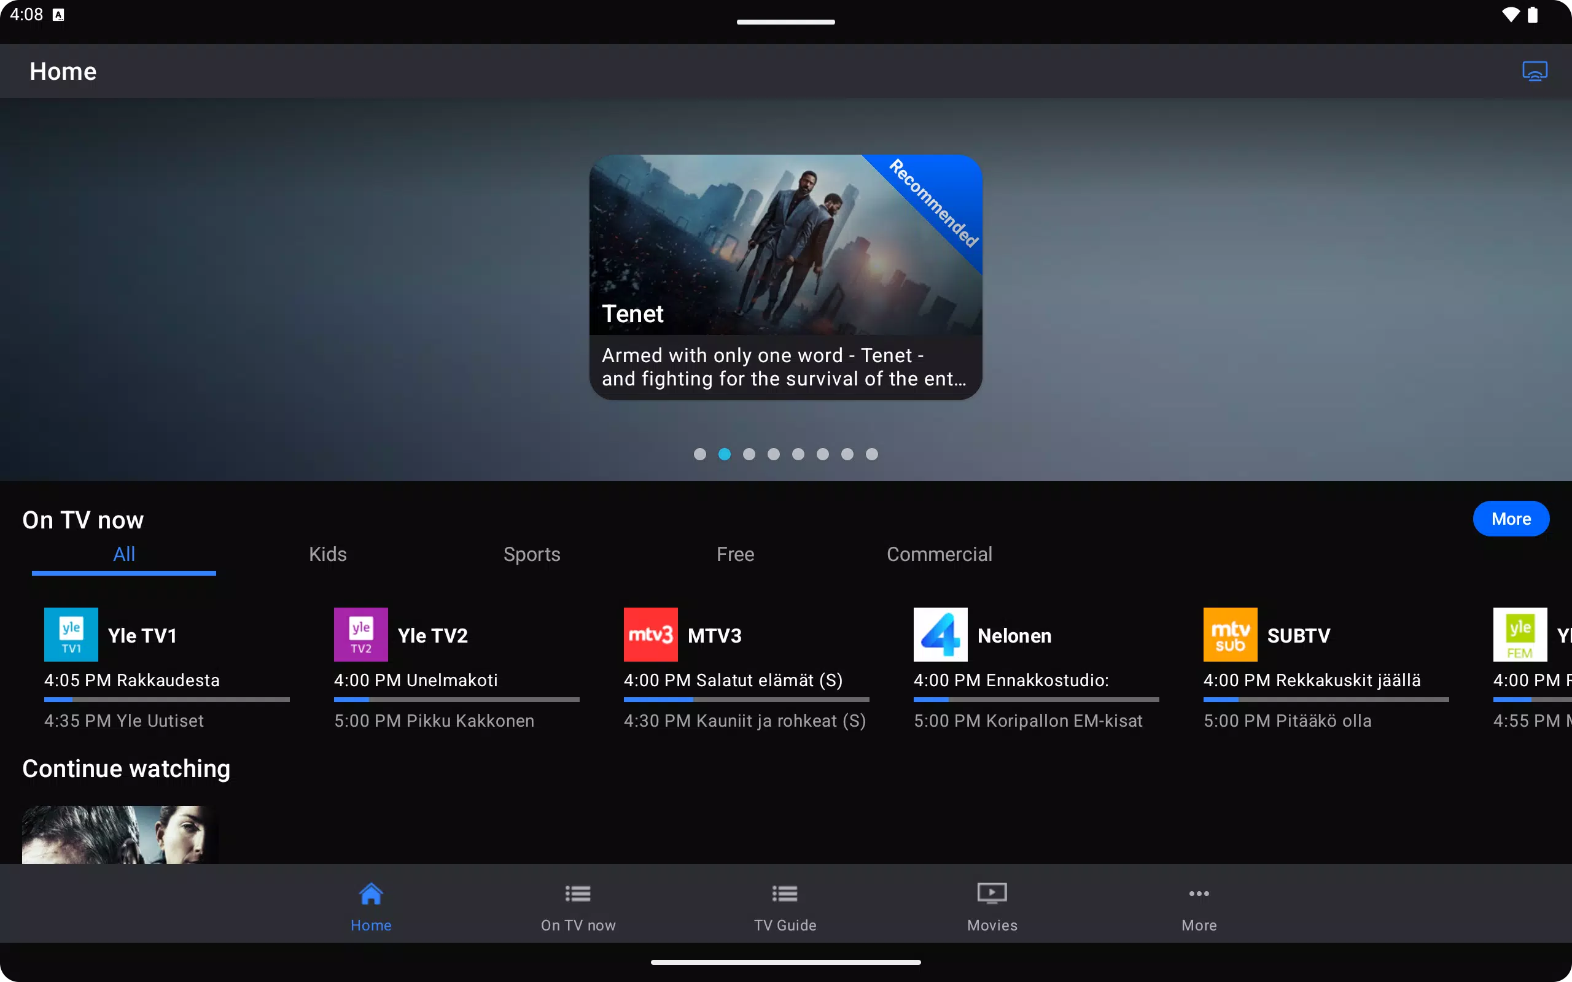Click the More button for On TV now
This screenshot has width=1572, height=982.
[1511, 519]
